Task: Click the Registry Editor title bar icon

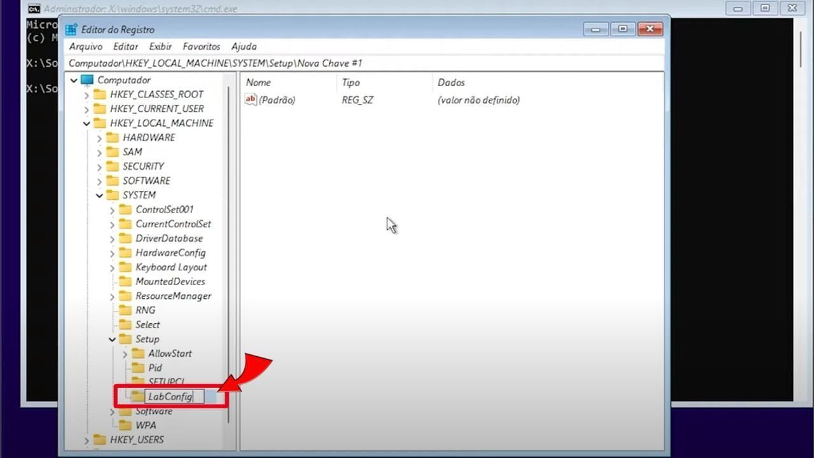Action: pos(71,30)
